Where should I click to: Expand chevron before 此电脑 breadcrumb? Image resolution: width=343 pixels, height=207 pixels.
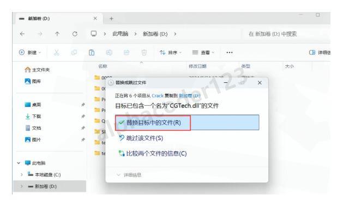pos(105,34)
